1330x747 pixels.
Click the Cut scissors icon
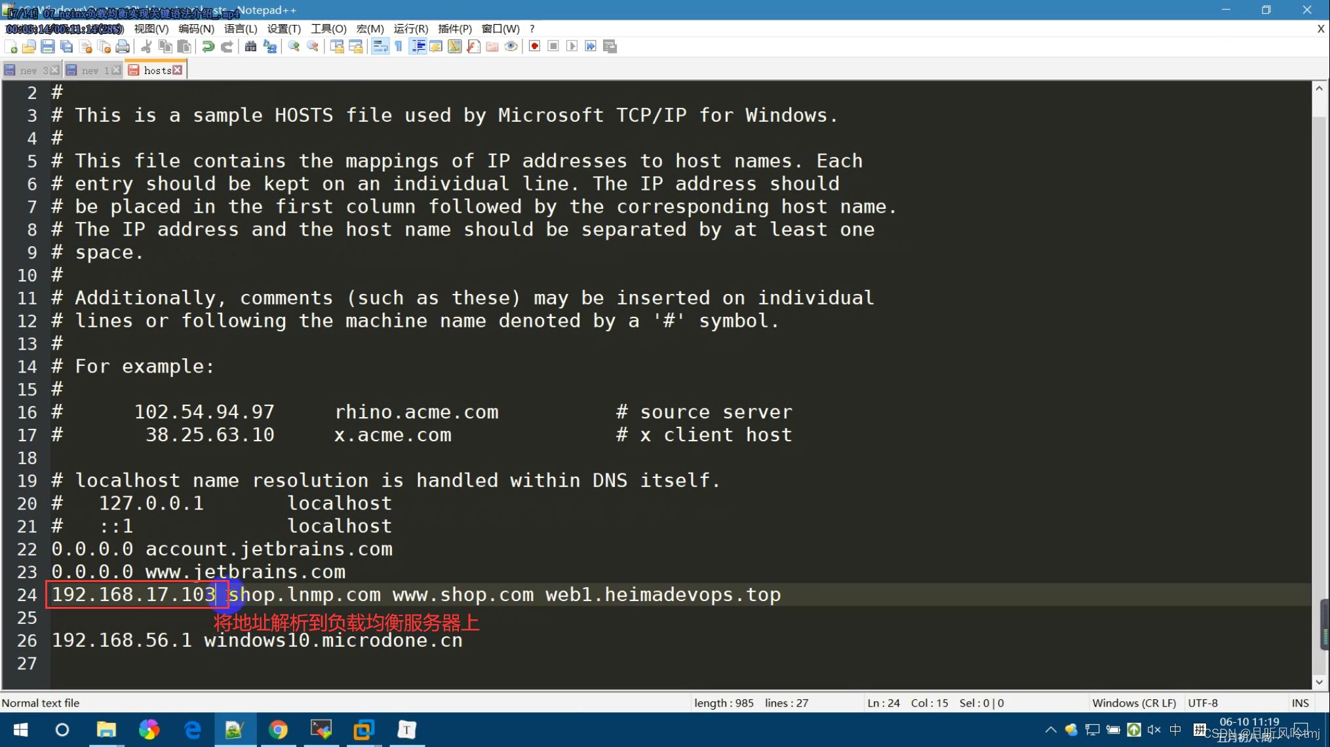tap(146, 46)
